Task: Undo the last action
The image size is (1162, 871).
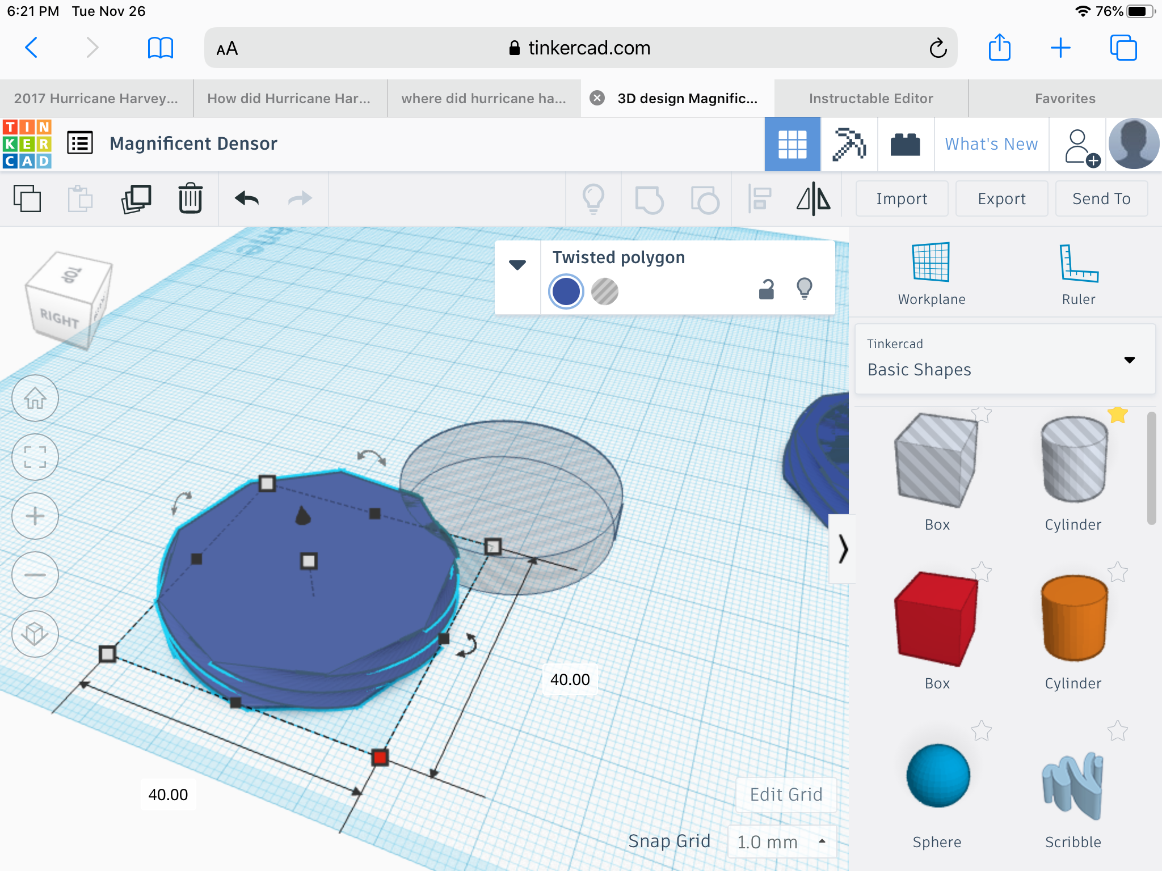Action: [247, 198]
